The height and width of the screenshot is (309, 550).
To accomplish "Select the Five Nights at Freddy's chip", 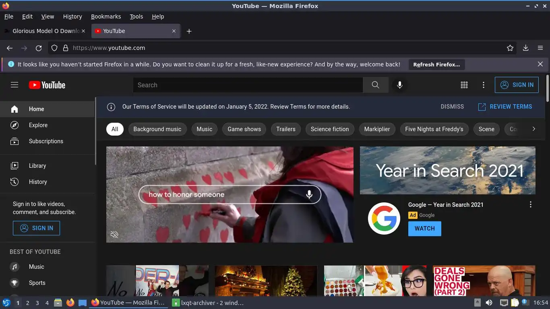I will point(434,129).
